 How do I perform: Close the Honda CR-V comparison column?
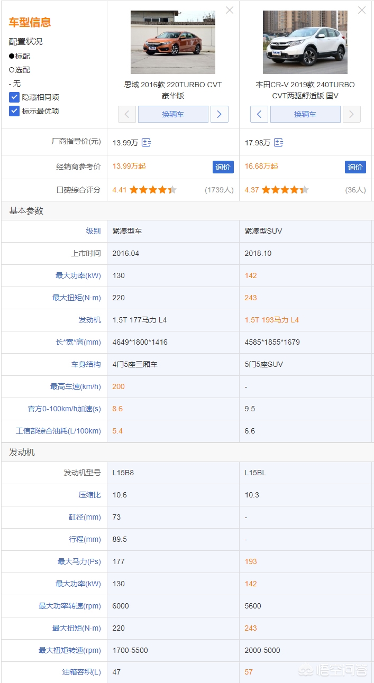click(x=362, y=10)
